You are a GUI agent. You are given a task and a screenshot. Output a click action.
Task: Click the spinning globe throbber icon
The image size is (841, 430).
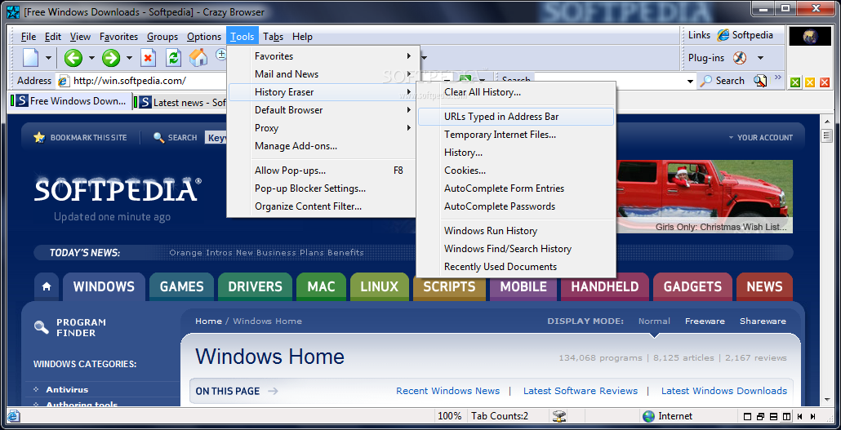pyautogui.click(x=810, y=37)
